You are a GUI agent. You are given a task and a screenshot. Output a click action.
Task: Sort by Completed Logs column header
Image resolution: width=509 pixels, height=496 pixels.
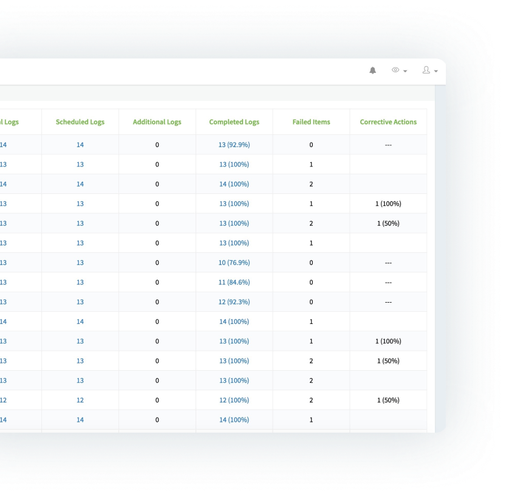click(x=234, y=122)
